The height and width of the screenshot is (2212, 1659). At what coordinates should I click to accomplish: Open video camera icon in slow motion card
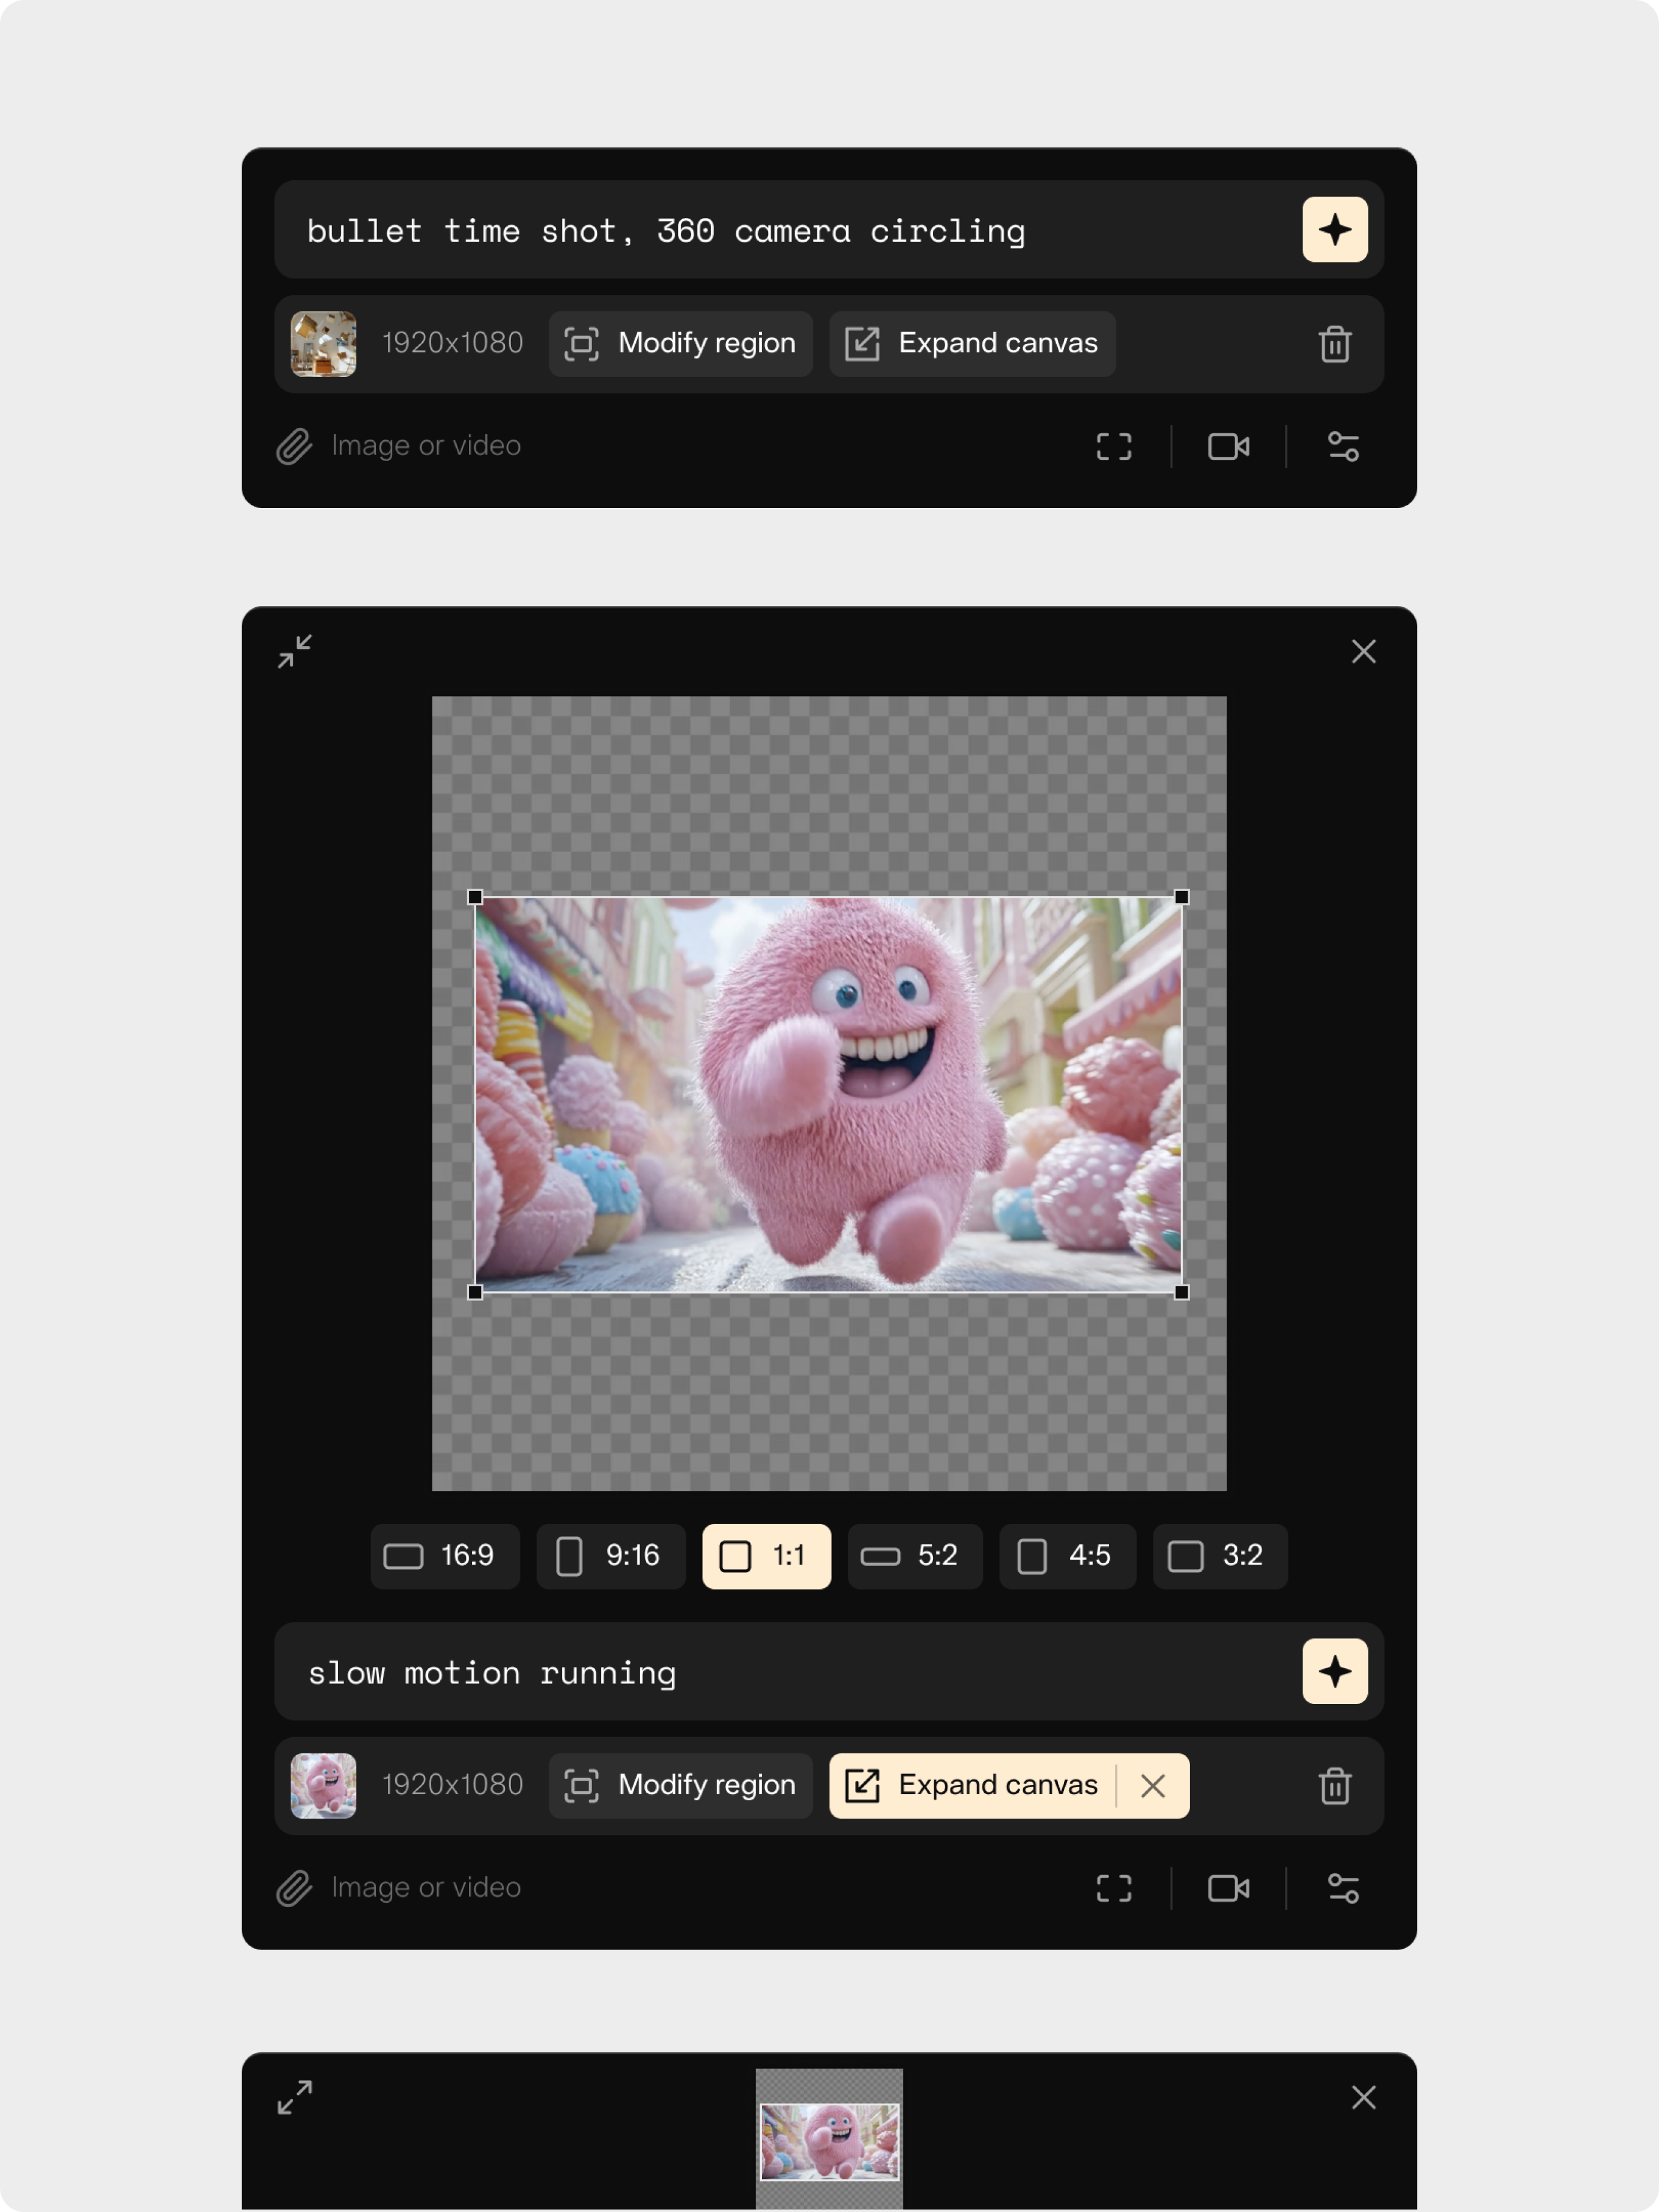1228,1888
